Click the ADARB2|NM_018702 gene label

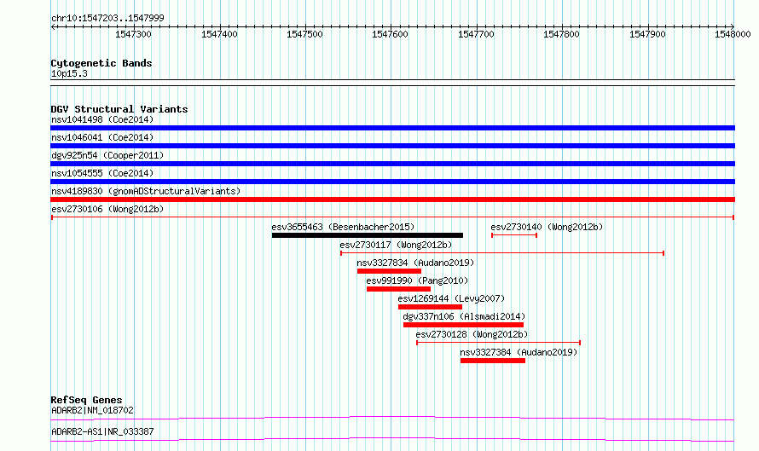click(92, 410)
